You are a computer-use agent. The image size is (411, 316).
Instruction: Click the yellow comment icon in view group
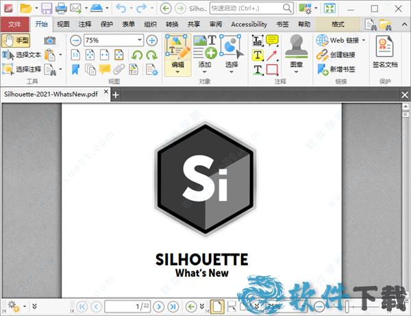pos(105,69)
